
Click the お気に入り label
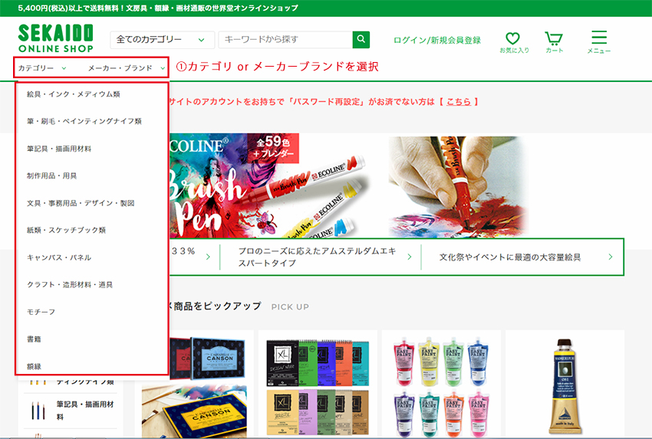(515, 51)
